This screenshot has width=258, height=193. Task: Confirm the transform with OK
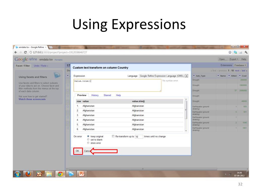coord(77,151)
